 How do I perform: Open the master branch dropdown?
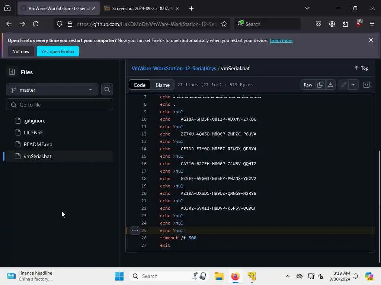tap(52, 90)
